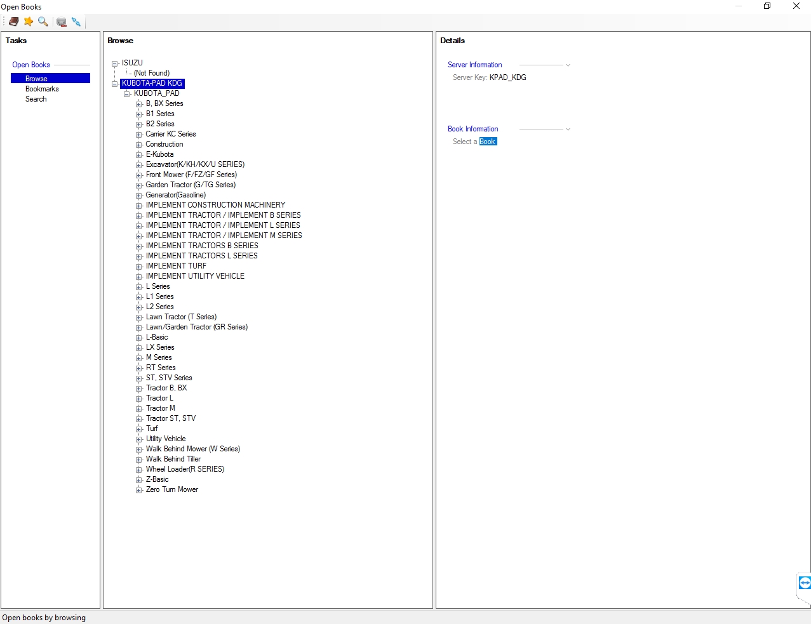Expand the Front Mower node
This screenshot has width=811, height=624.
coord(139,175)
